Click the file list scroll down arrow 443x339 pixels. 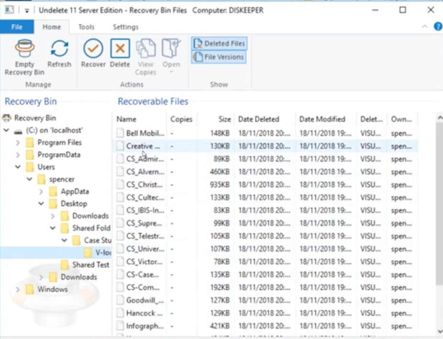[440, 331]
